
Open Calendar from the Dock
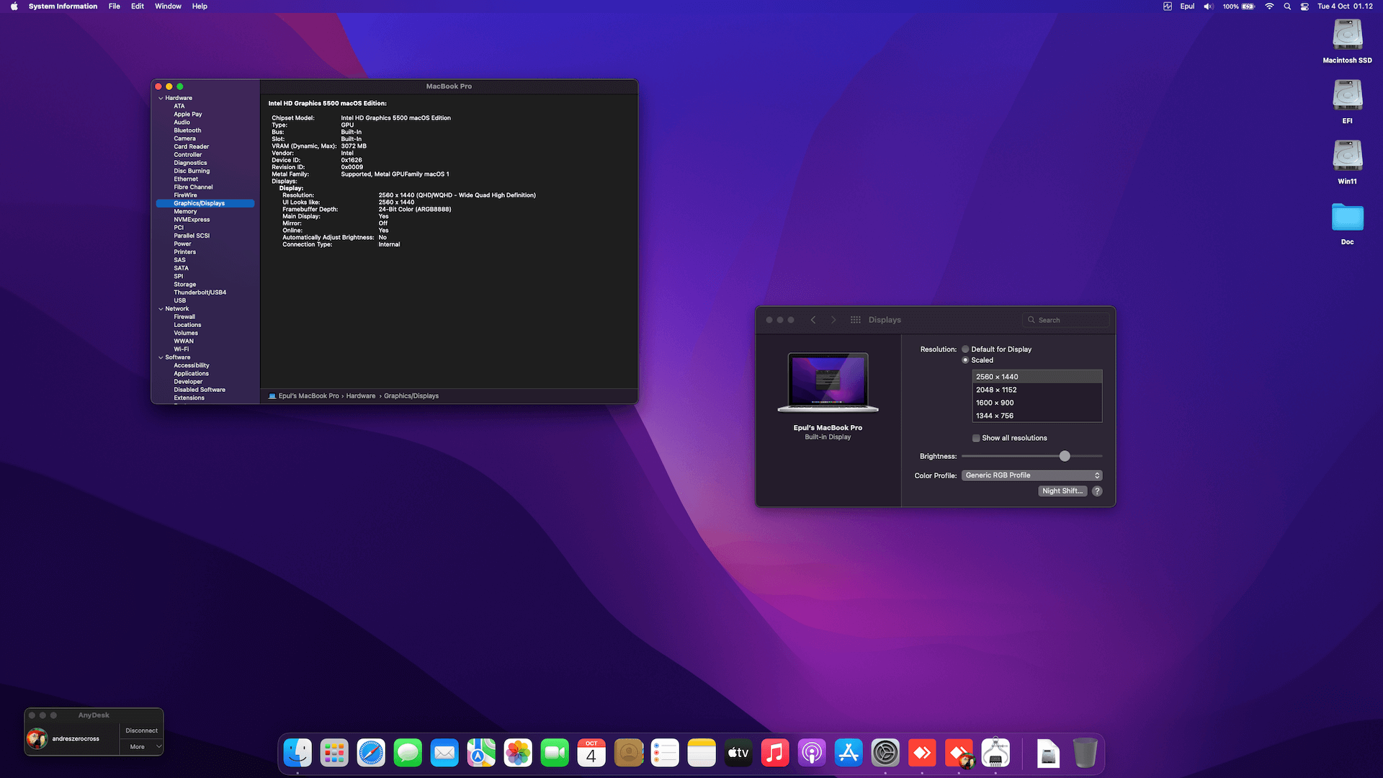pyautogui.click(x=591, y=753)
